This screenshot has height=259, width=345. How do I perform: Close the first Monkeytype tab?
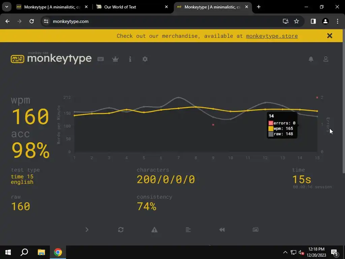(x=86, y=7)
